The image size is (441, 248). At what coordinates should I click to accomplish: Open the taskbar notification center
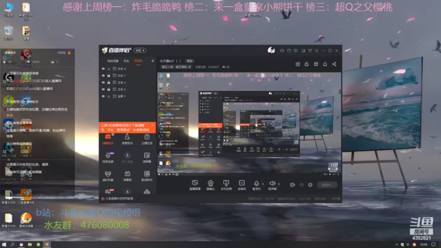pos(433,245)
